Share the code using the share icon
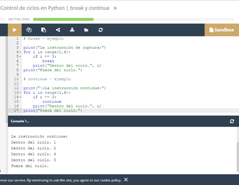The width and height of the screenshot is (239, 185). coord(58,30)
